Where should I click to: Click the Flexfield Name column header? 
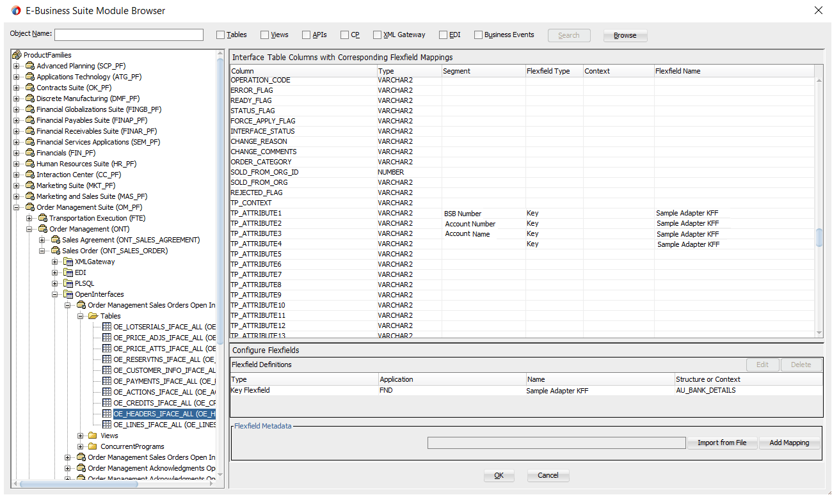[734, 71]
